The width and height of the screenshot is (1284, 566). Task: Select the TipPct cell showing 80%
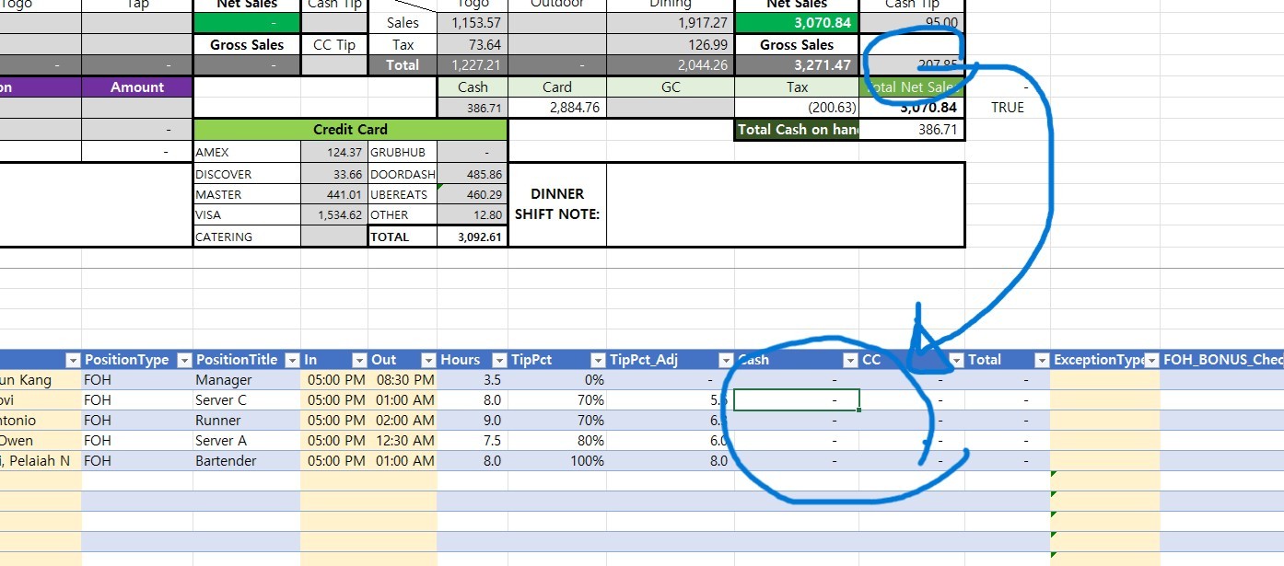557,440
